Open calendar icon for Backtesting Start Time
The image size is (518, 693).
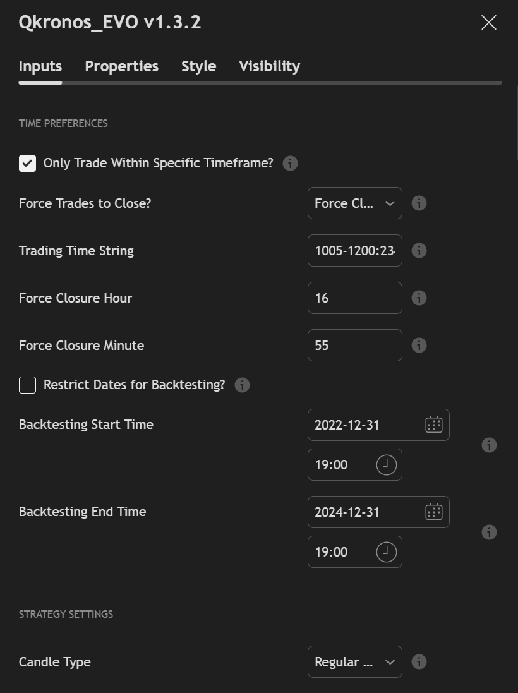(433, 425)
